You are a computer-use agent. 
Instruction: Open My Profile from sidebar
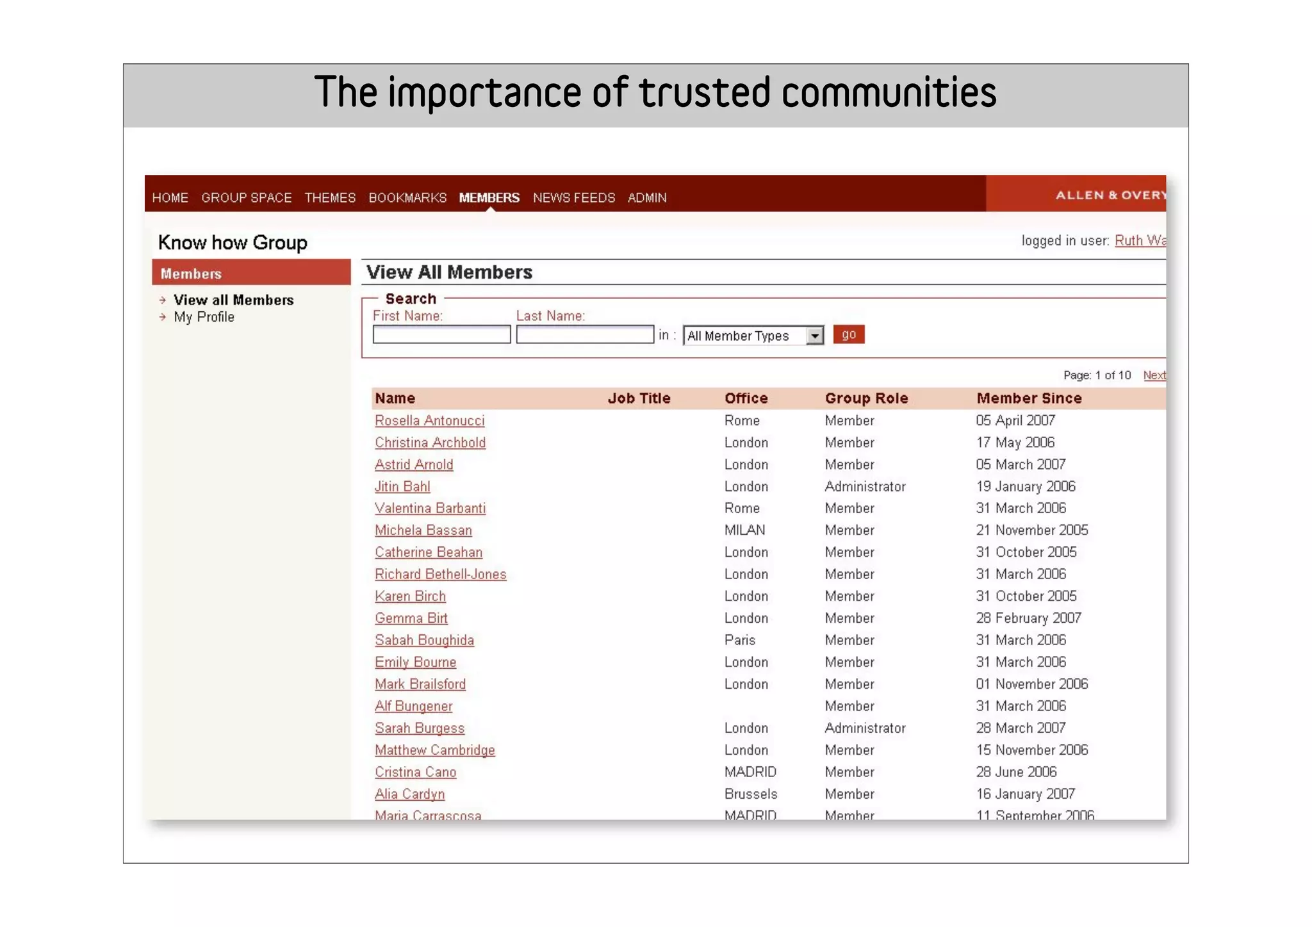[x=204, y=317]
